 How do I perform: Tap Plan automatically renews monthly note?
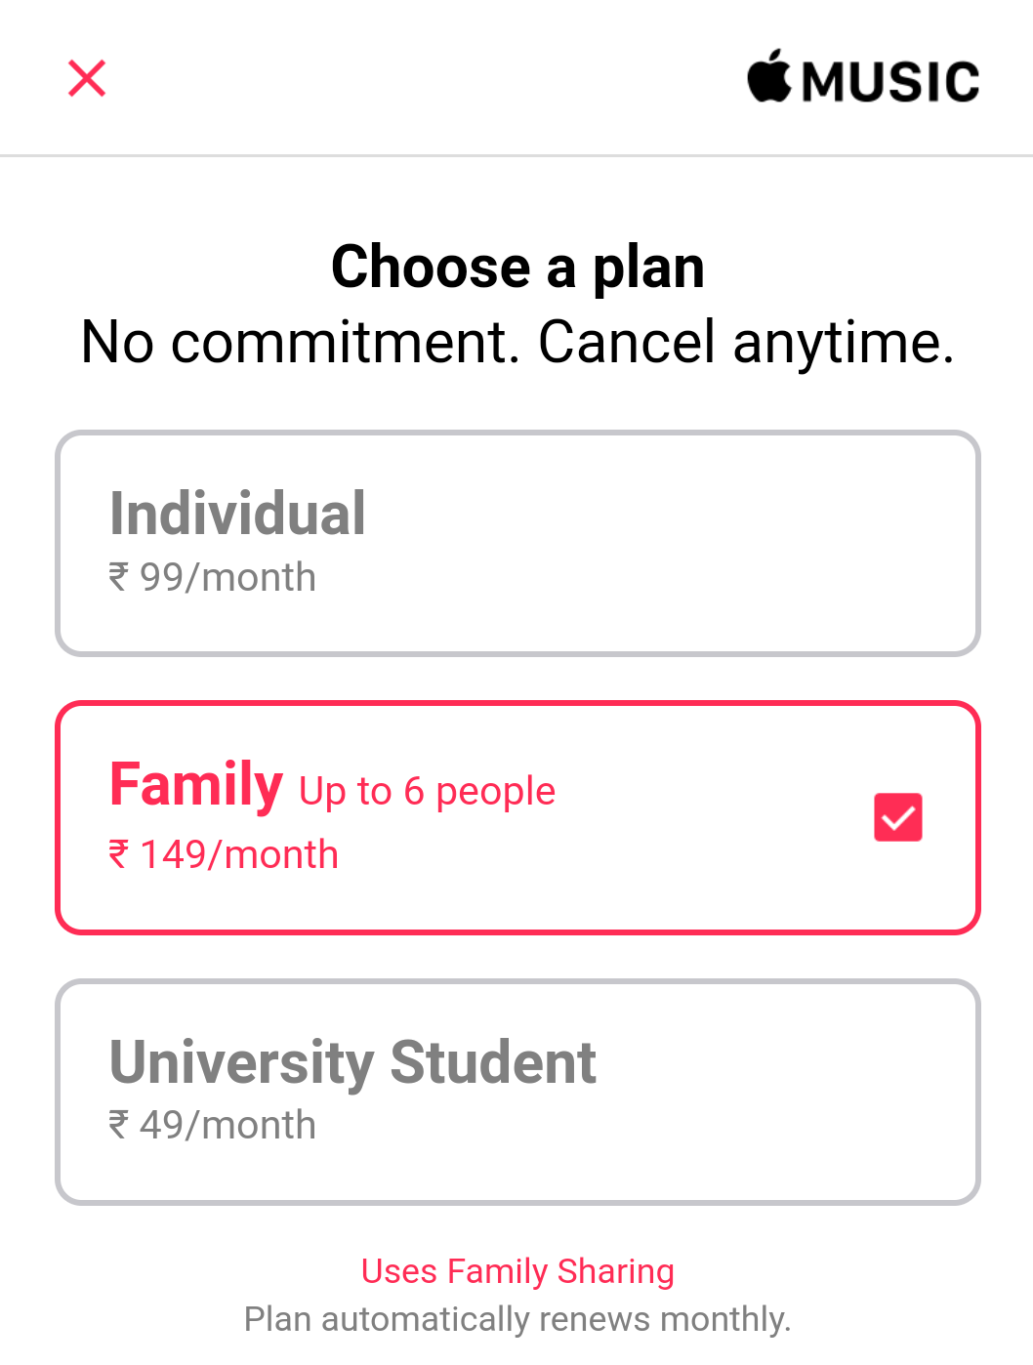click(x=517, y=1319)
